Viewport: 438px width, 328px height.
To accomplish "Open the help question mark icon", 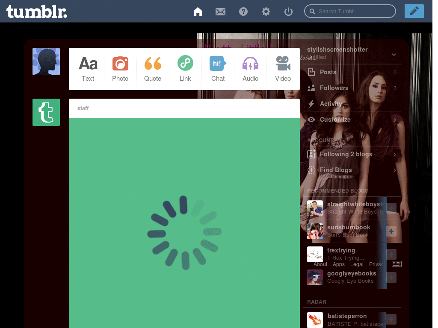I will click(243, 12).
